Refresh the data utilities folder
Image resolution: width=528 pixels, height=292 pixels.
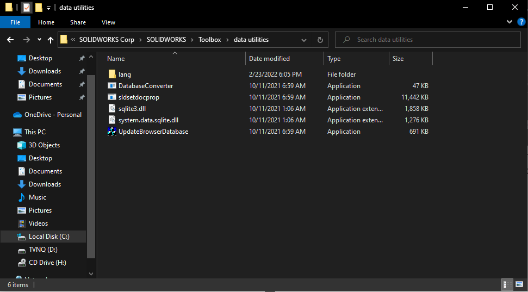pos(320,40)
